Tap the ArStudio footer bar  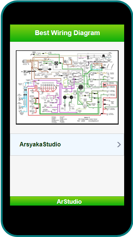point(67,201)
